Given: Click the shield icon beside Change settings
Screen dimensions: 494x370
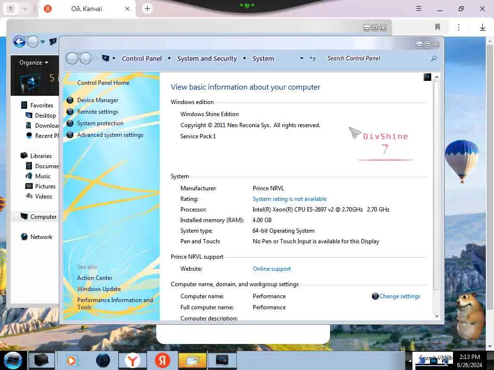Looking at the screenshot, I should click(375, 296).
